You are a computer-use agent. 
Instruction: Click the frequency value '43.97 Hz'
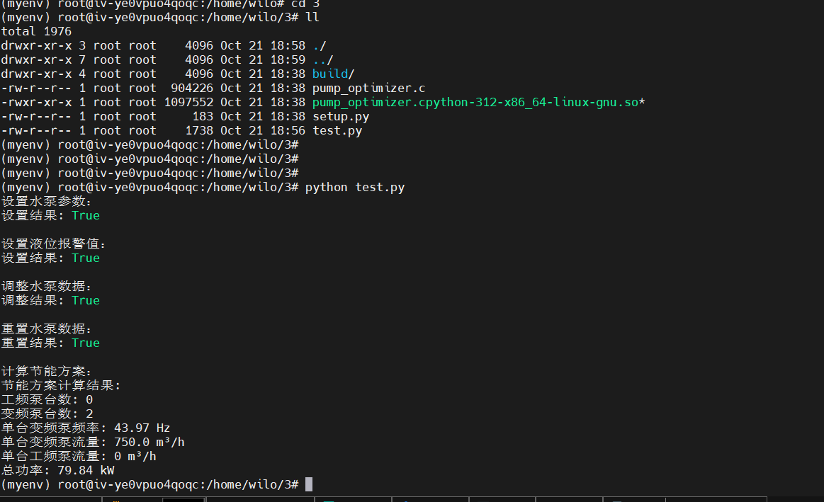142,428
